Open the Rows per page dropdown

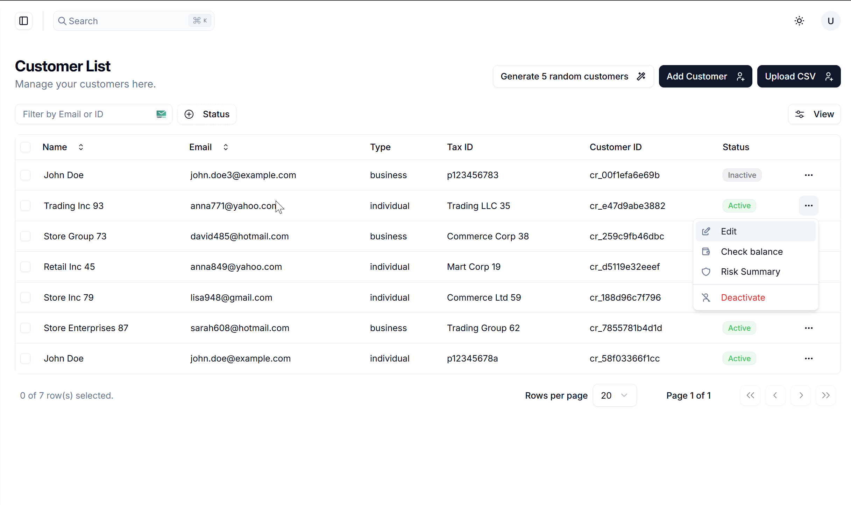pyautogui.click(x=614, y=395)
